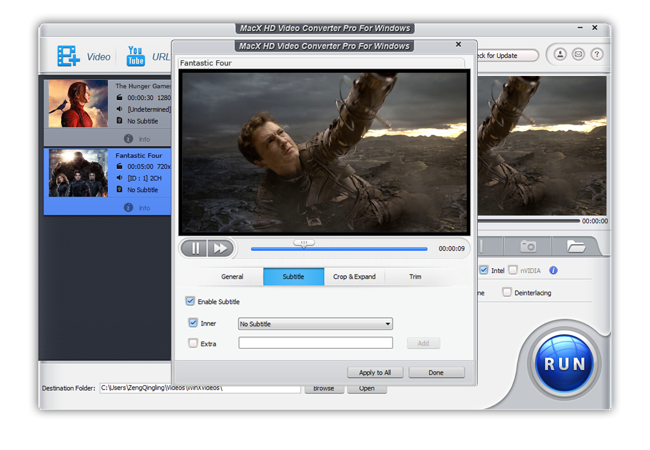Enable the Deinterlacing checkbox
Screen dimensions: 650x450
click(x=507, y=292)
